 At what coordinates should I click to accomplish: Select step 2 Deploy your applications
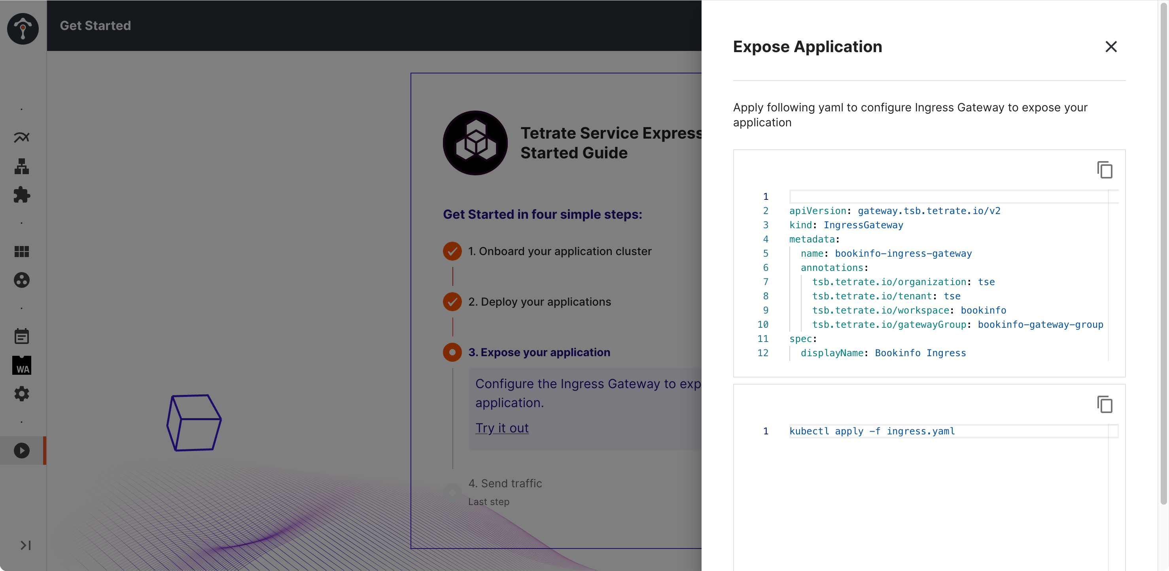click(539, 302)
